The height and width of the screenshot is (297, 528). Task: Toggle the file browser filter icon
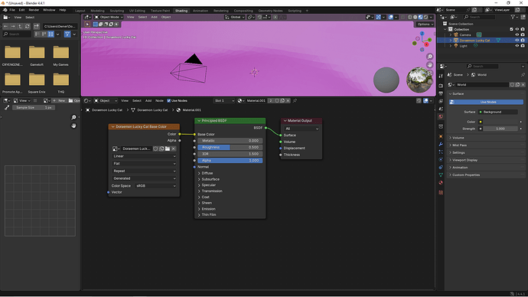[67, 34]
